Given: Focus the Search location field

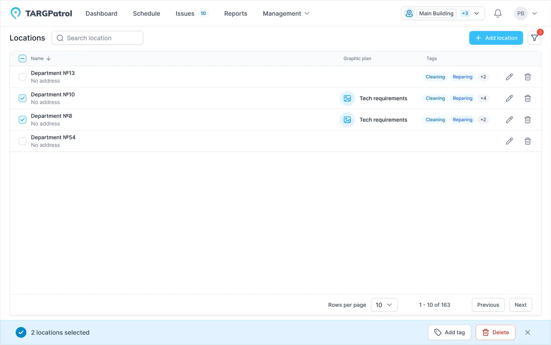Looking at the screenshot, I should tap(98, 38).
